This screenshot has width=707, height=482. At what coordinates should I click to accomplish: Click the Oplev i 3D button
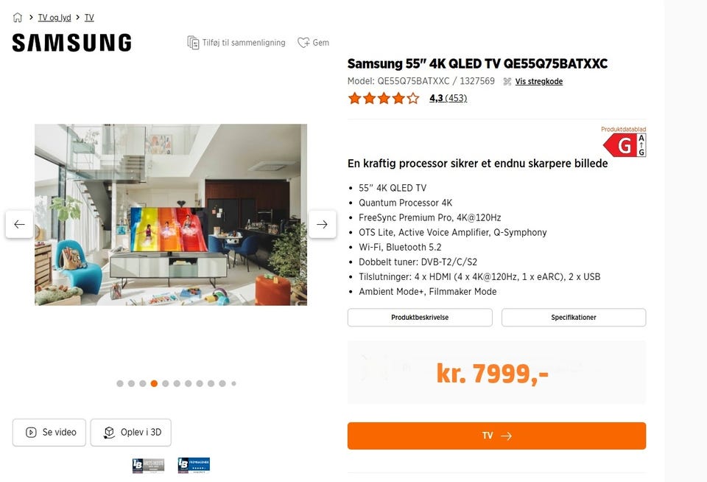(x=131, y=433)
